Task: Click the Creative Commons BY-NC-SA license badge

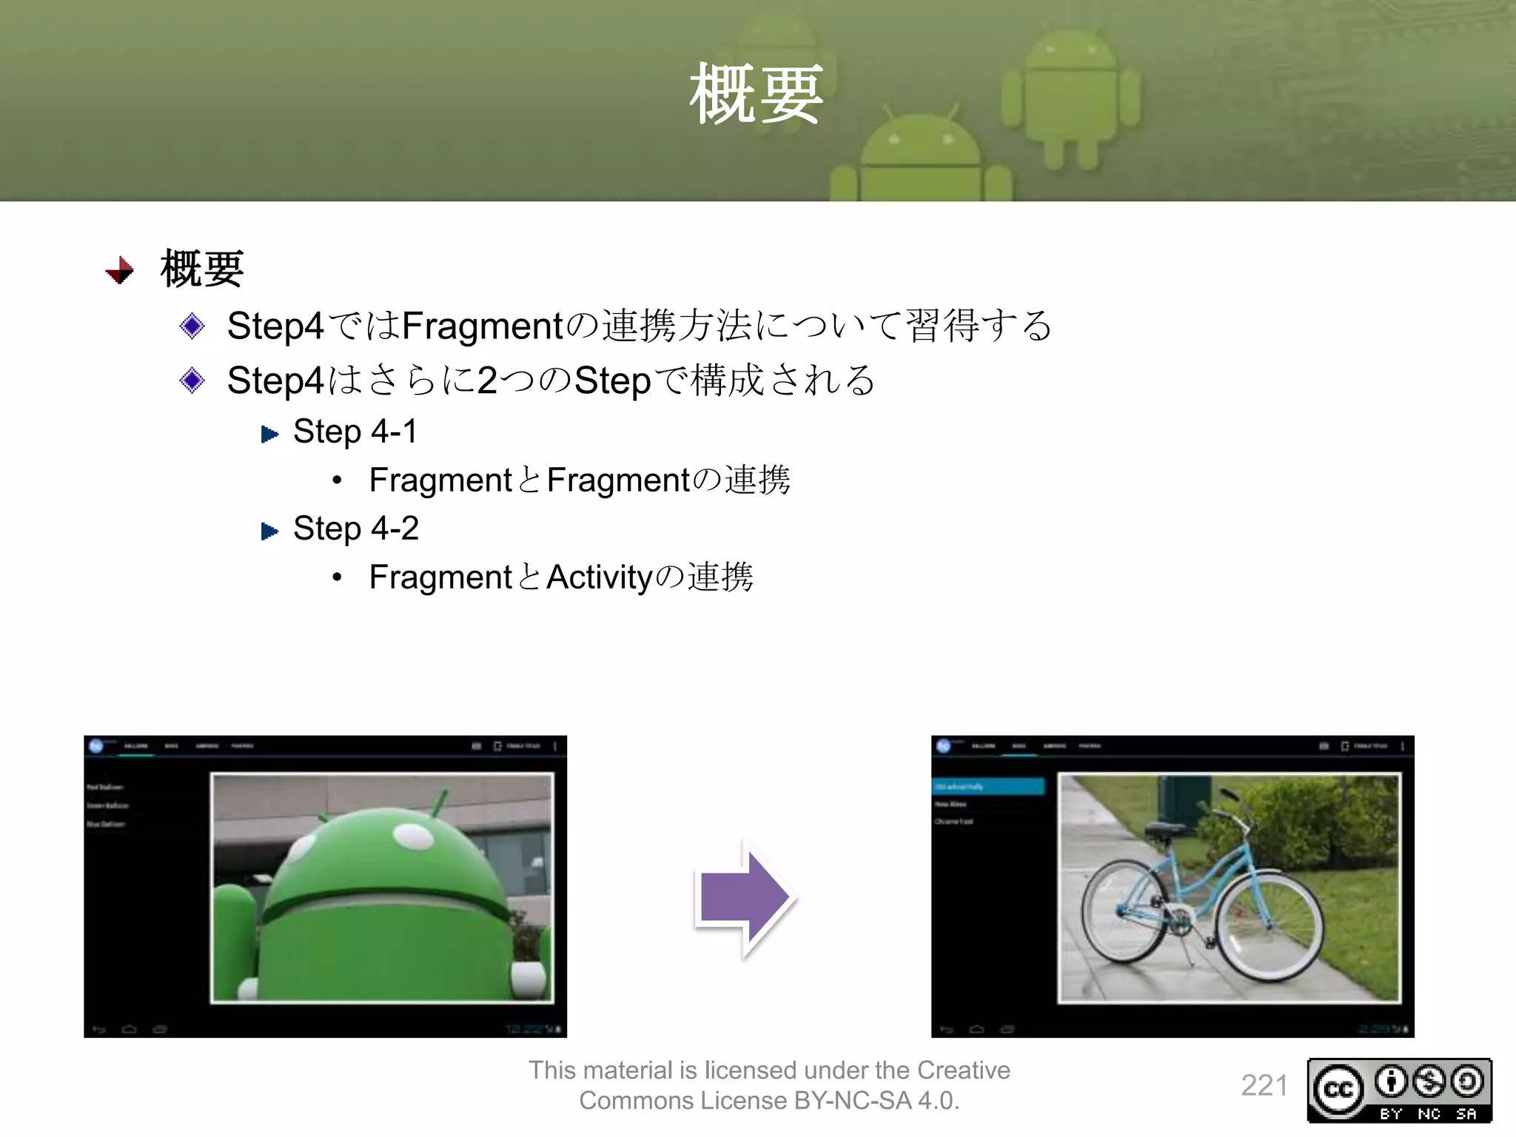Action: click(x=1399, y=1090)
